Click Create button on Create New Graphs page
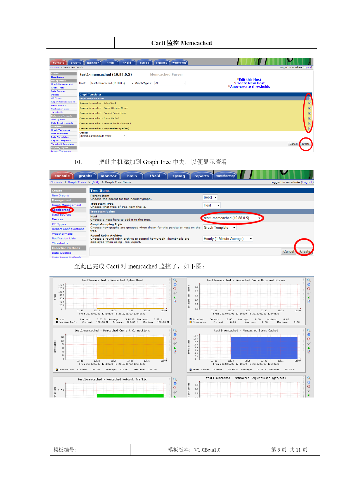The image size is (347, 491). coord(306,144)
